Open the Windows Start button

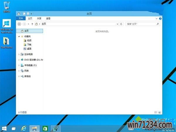click(x=4, y=128)
